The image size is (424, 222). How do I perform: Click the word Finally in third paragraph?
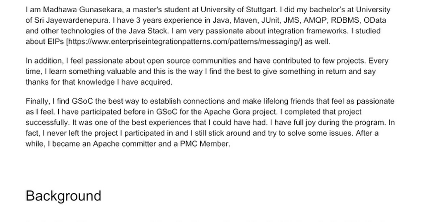[x=37, y=101]
